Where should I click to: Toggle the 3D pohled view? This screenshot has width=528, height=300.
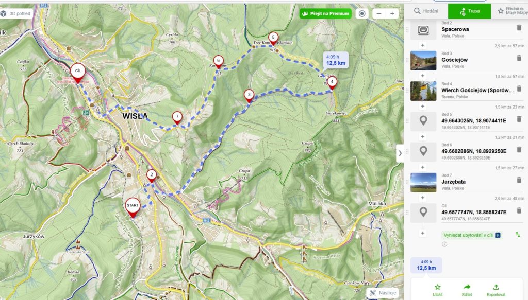16,14
